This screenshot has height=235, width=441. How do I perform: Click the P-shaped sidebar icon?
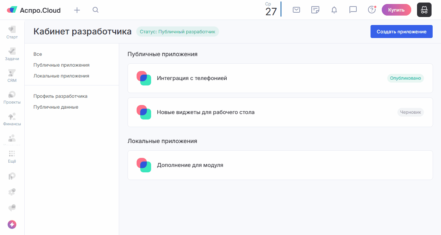pyautogui.click(x=12, y=176)
